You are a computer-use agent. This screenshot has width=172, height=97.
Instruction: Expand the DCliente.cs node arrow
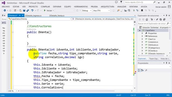[142, 51]
